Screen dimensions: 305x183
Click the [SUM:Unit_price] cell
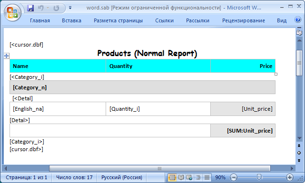coord(243,131)
